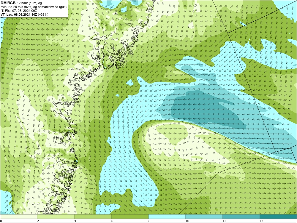Click the legend label '0'

(1, 221)
